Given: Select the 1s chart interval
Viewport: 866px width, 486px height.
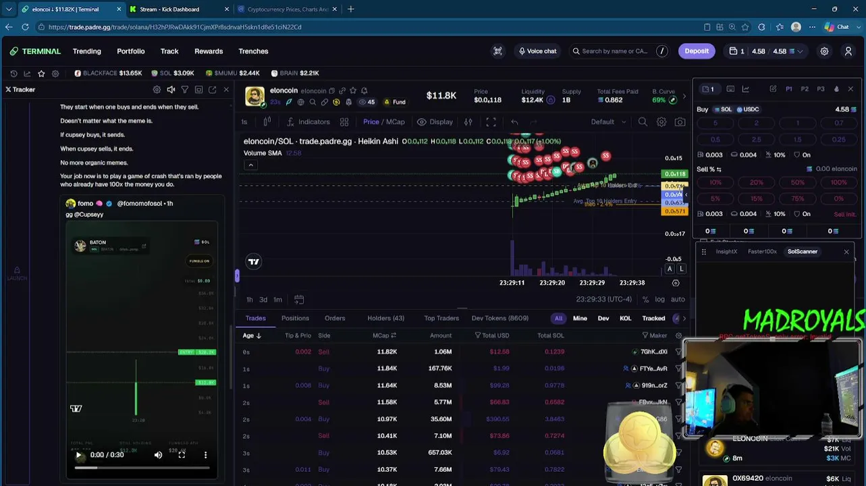Looking at the screenshot, I should 244,122.
